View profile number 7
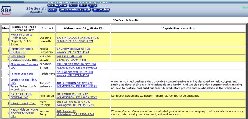This screenshot has height=119, width=248. [x=8, y=96]
